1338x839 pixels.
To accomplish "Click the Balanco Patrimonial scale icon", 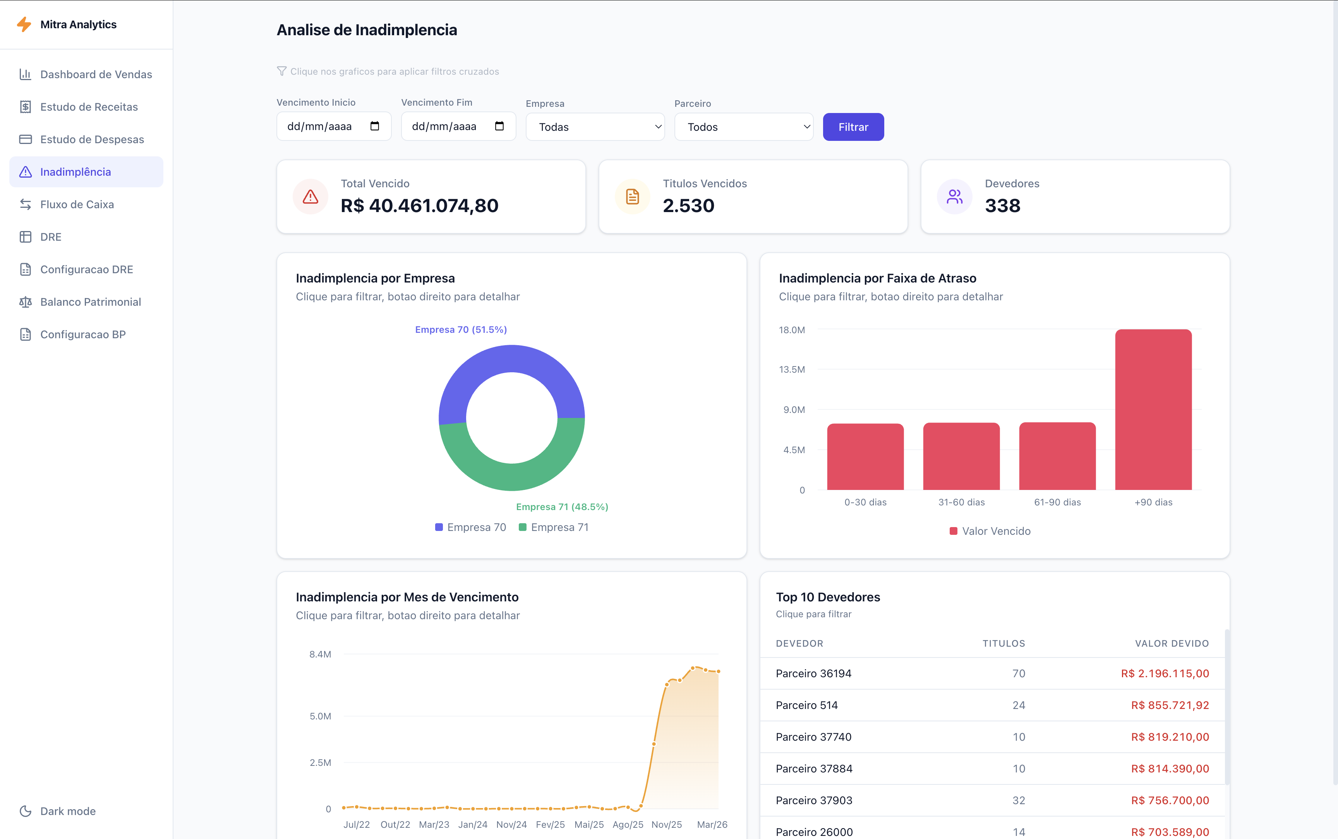I will [x=26, y=301].
